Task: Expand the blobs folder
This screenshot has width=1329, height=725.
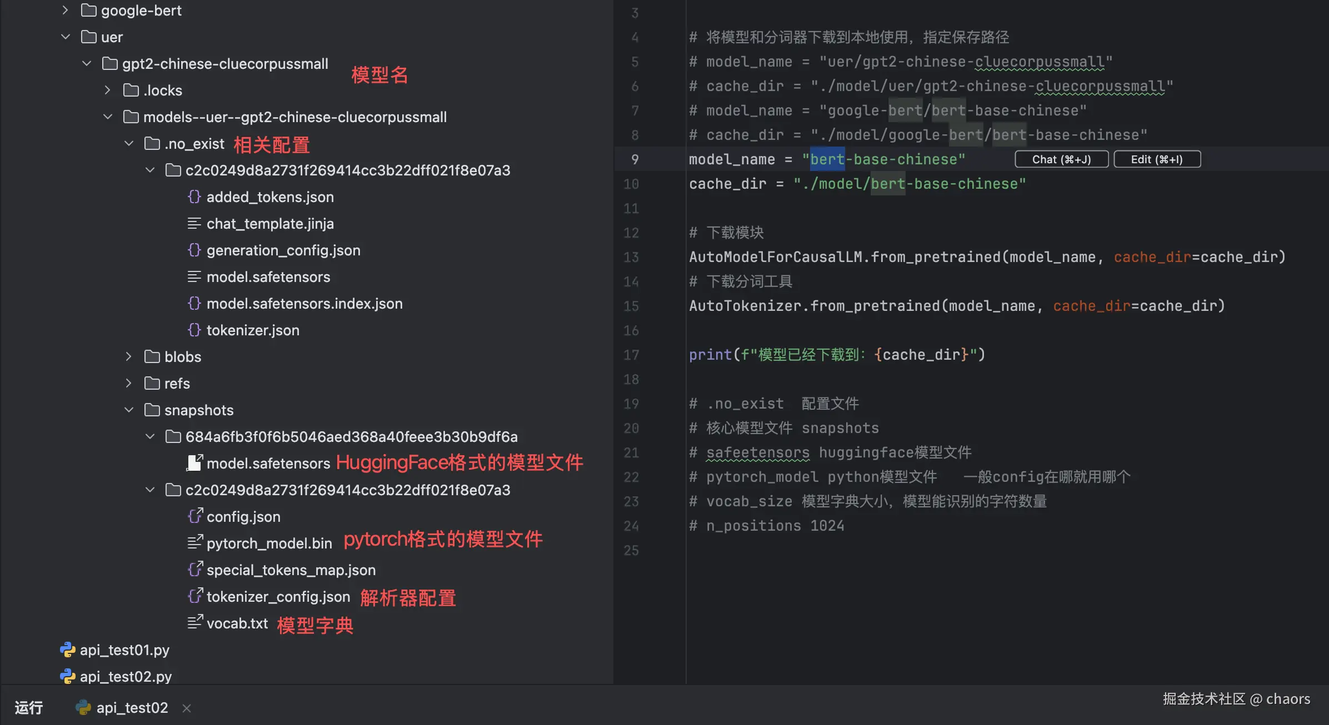Action: click(129, 356)
